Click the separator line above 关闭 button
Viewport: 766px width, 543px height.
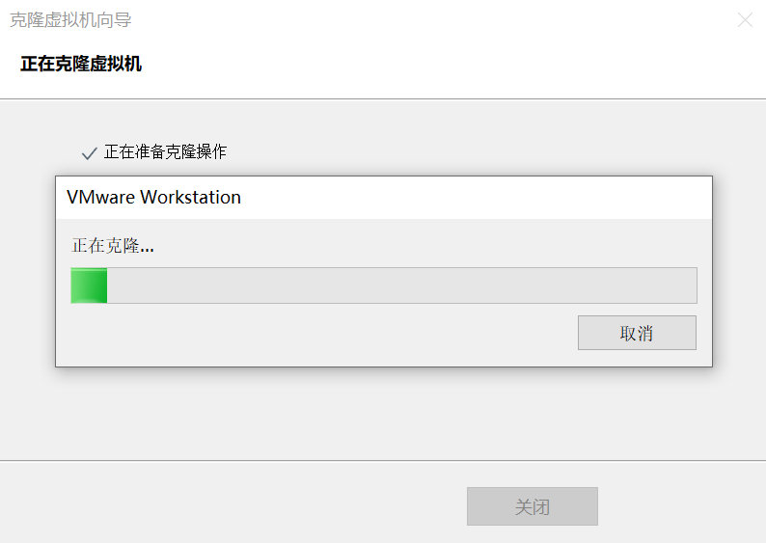pyautogui.click(x=383, y=460)
